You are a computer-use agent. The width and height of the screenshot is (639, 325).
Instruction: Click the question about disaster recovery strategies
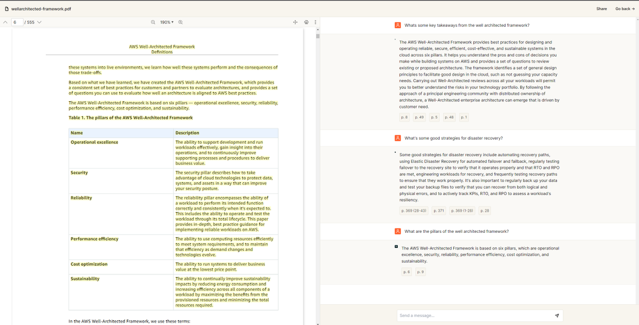pyautogui.click(x=454, y=138)
